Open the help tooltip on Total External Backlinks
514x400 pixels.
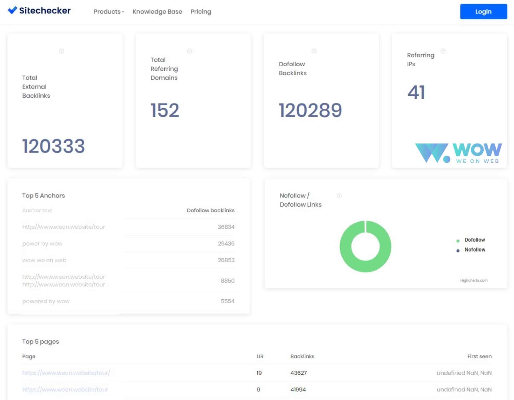click(62, 51)
